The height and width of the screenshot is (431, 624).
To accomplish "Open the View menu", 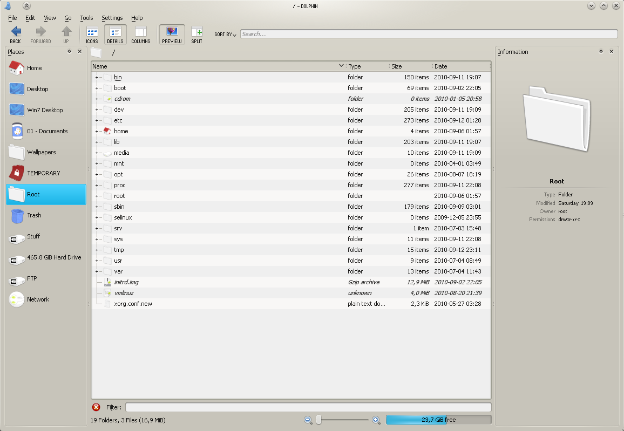I will (x=50, y=18).
